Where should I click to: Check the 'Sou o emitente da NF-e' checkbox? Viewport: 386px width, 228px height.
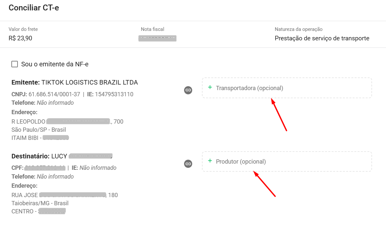coord(15,64)
